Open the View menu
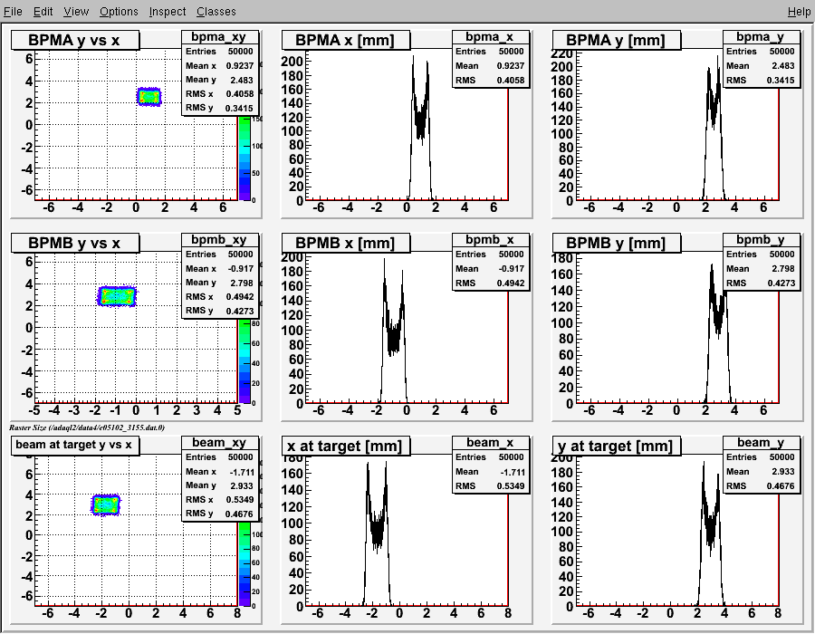The height and width of the screenshot is (634, 815). (x=76, y=12)
